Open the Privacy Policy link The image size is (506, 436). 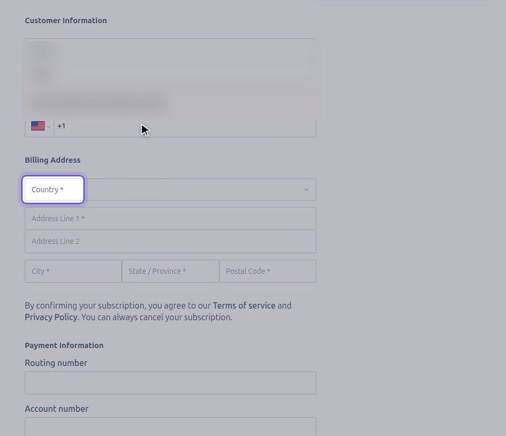[51, 317]
